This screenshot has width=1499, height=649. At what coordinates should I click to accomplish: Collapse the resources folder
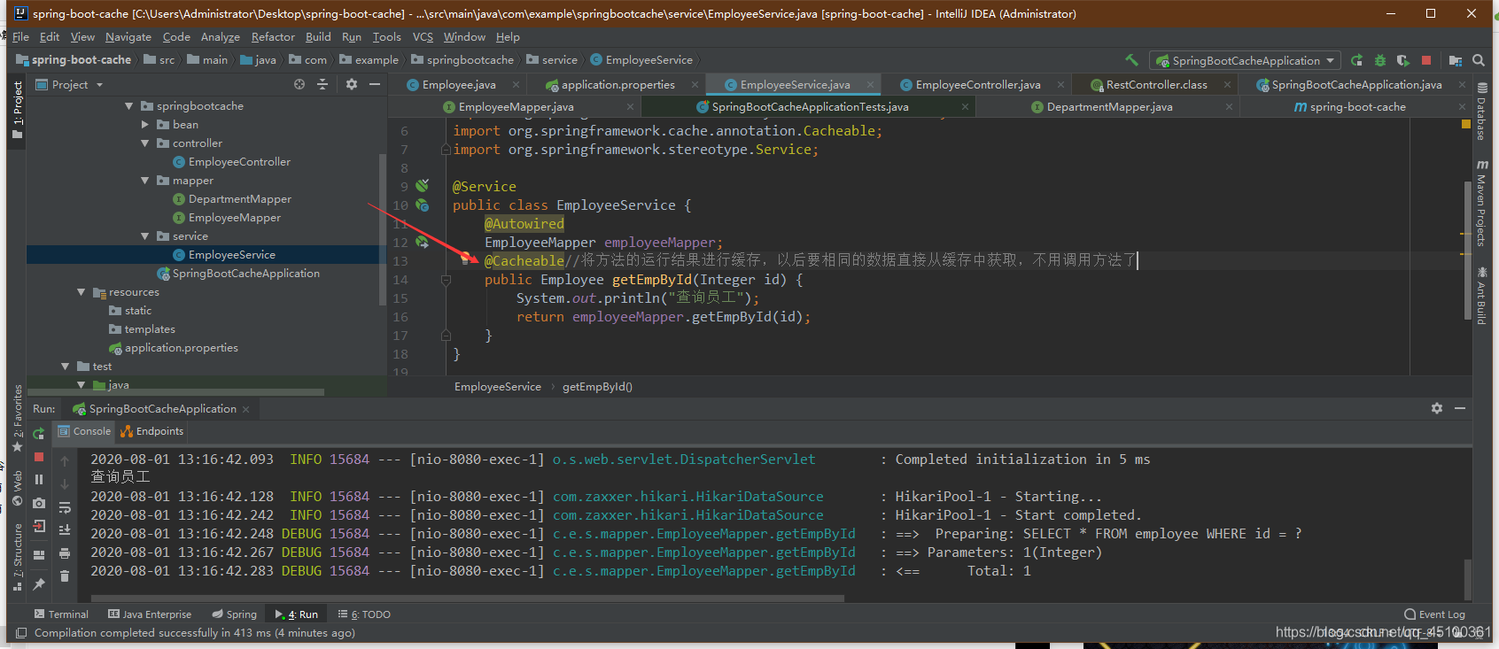[82, 292]
